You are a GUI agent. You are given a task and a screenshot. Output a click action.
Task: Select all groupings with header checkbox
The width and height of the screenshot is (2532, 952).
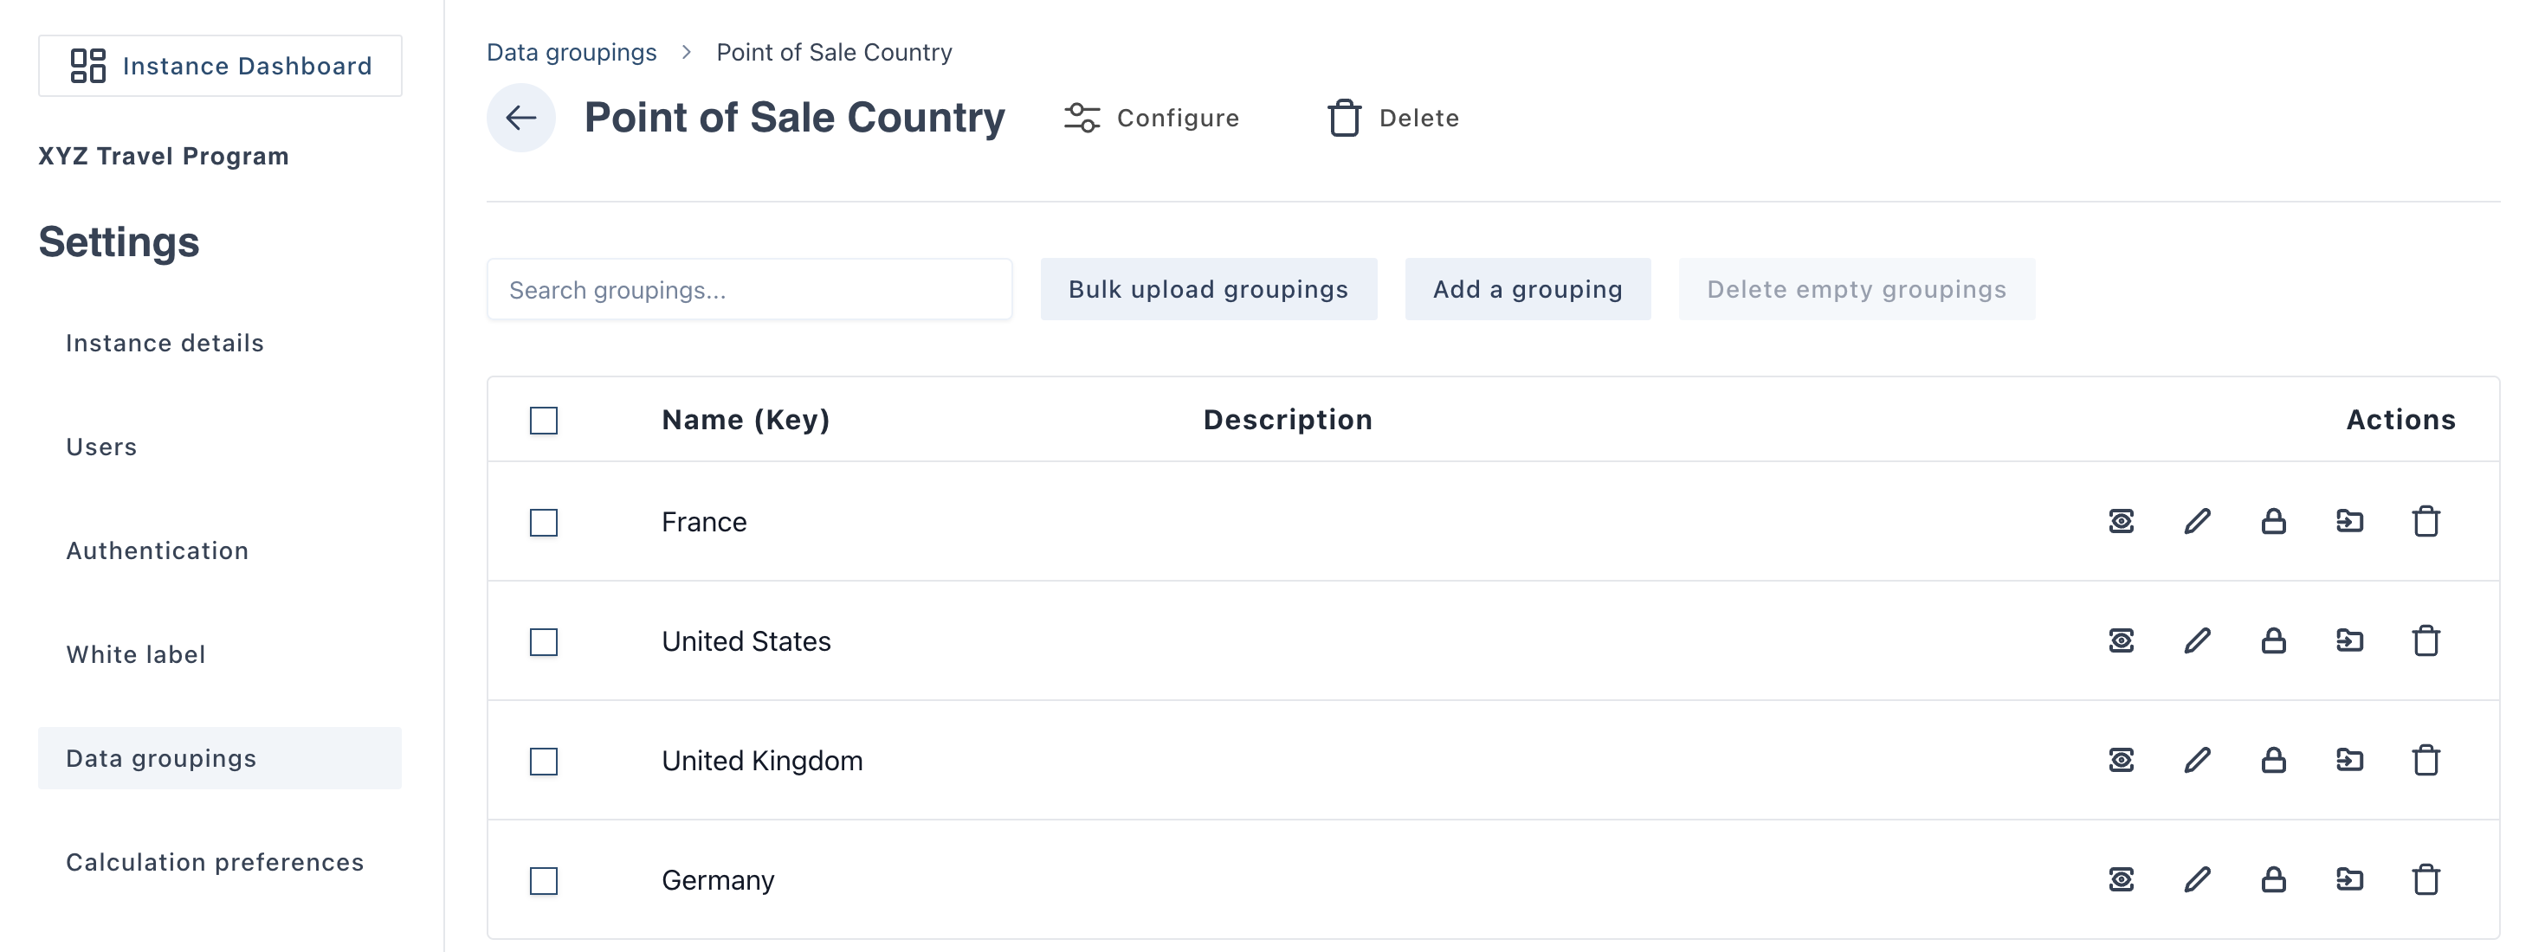click(544, 421)
